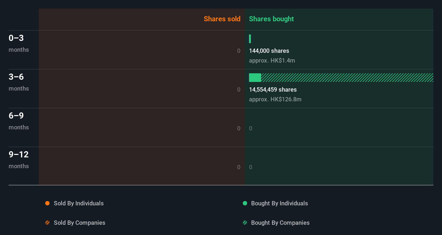Screen dimensions: 442x235
Task: Click the striped Sold By Companies legend icon
Action: [47, 223]
